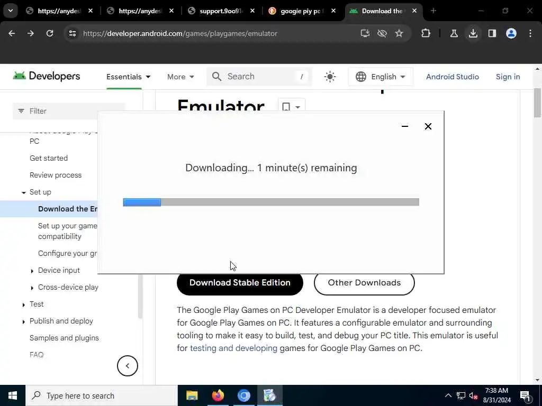Reload the current page
The width and height of the screenshot is (542, 406).
pos(50,33)
